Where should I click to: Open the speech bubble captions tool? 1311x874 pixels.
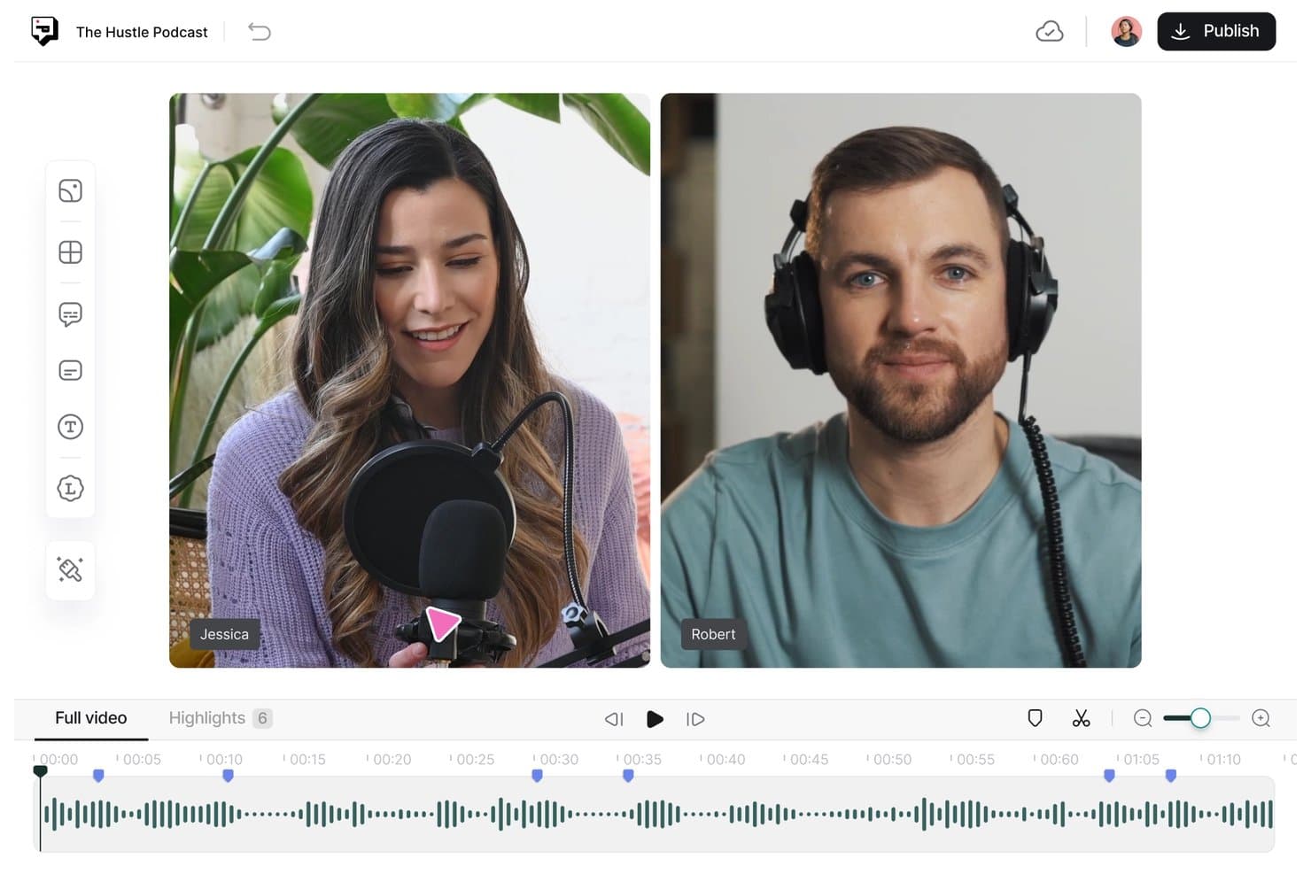(70, 314)
